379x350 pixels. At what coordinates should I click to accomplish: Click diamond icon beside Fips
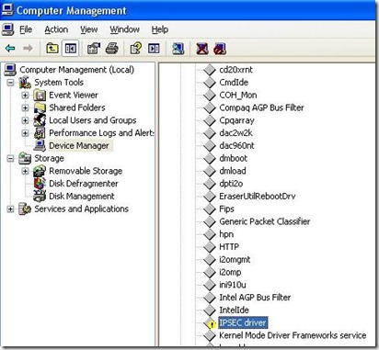click(210, 209)
